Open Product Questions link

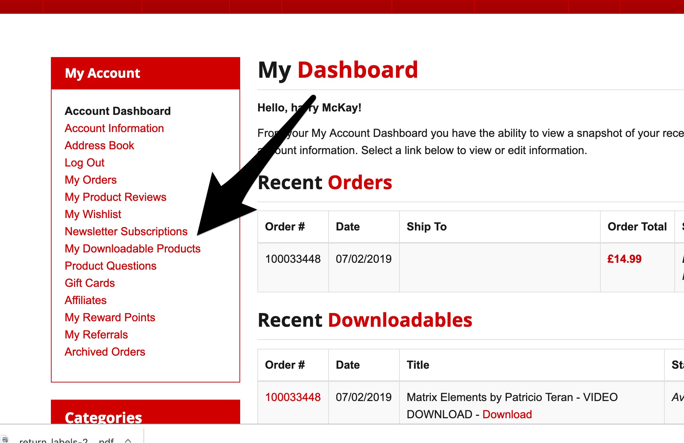(110, 266)
